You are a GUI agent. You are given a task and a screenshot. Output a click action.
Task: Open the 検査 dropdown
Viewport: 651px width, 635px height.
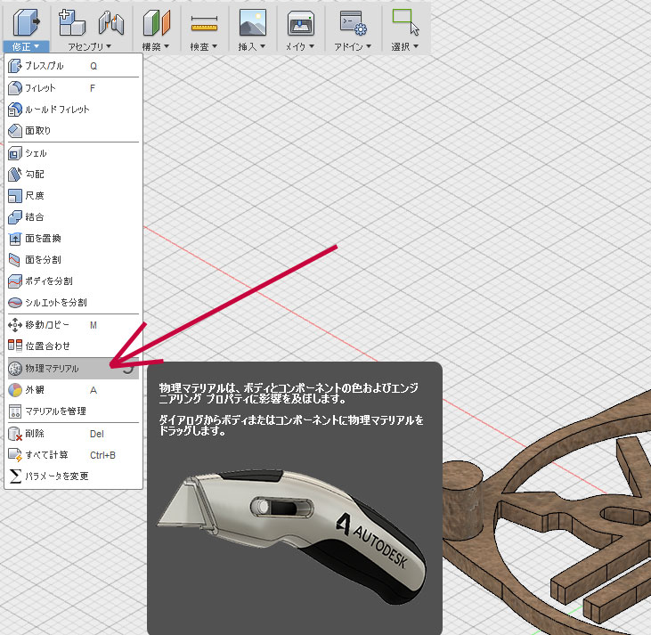205,45
